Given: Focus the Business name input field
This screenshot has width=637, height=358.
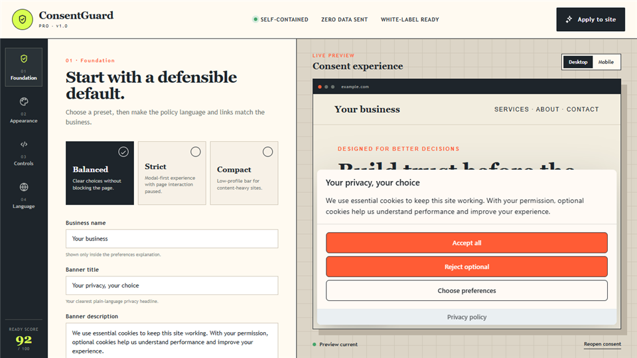Looking at the screenshot, I should tap(172, 239).
